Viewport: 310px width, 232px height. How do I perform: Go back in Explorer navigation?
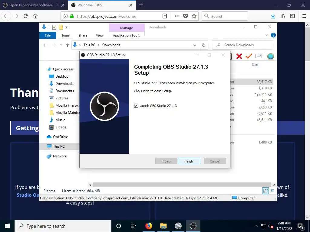45,45
